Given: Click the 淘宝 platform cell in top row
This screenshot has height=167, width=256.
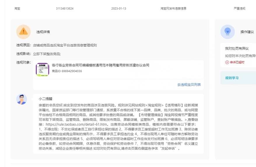Looking at the screenshot, I should coord(17,8).
